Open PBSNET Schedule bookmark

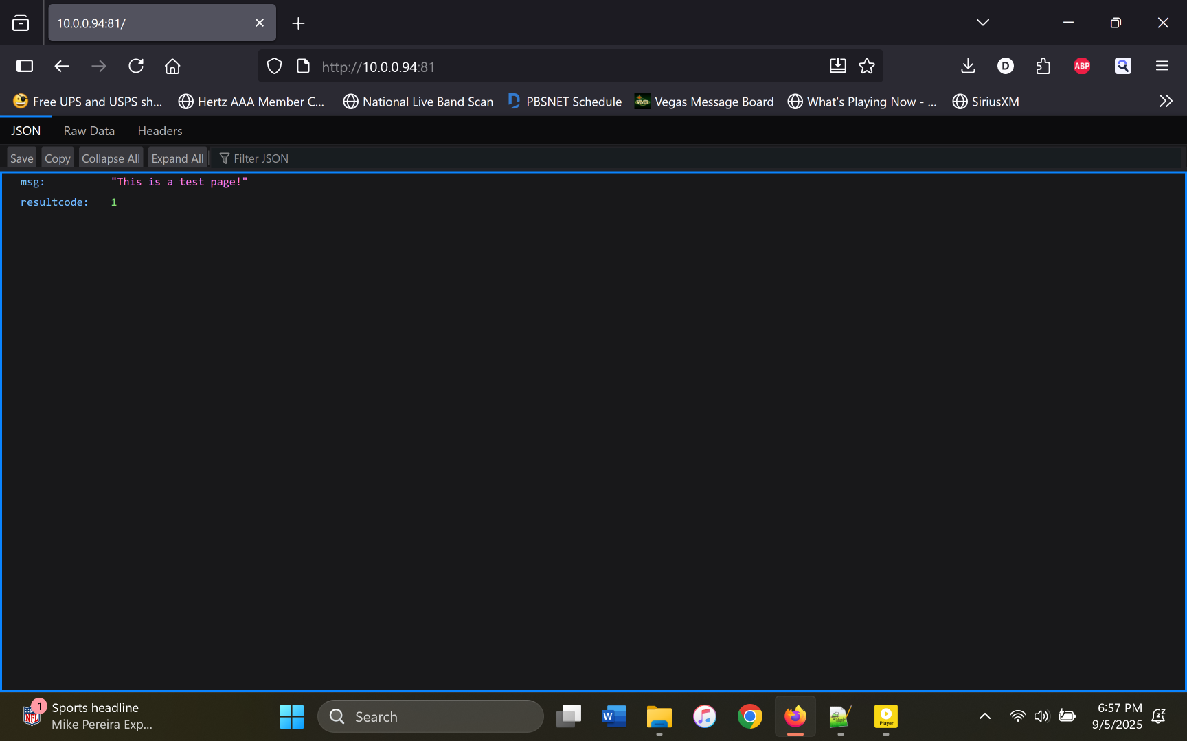coord(565,102)
